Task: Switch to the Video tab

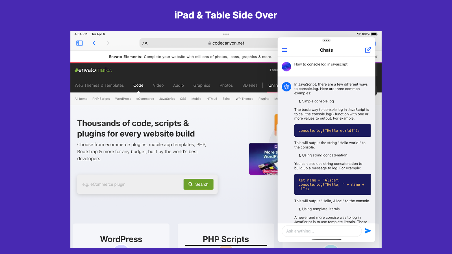Action: click(158, 85)
